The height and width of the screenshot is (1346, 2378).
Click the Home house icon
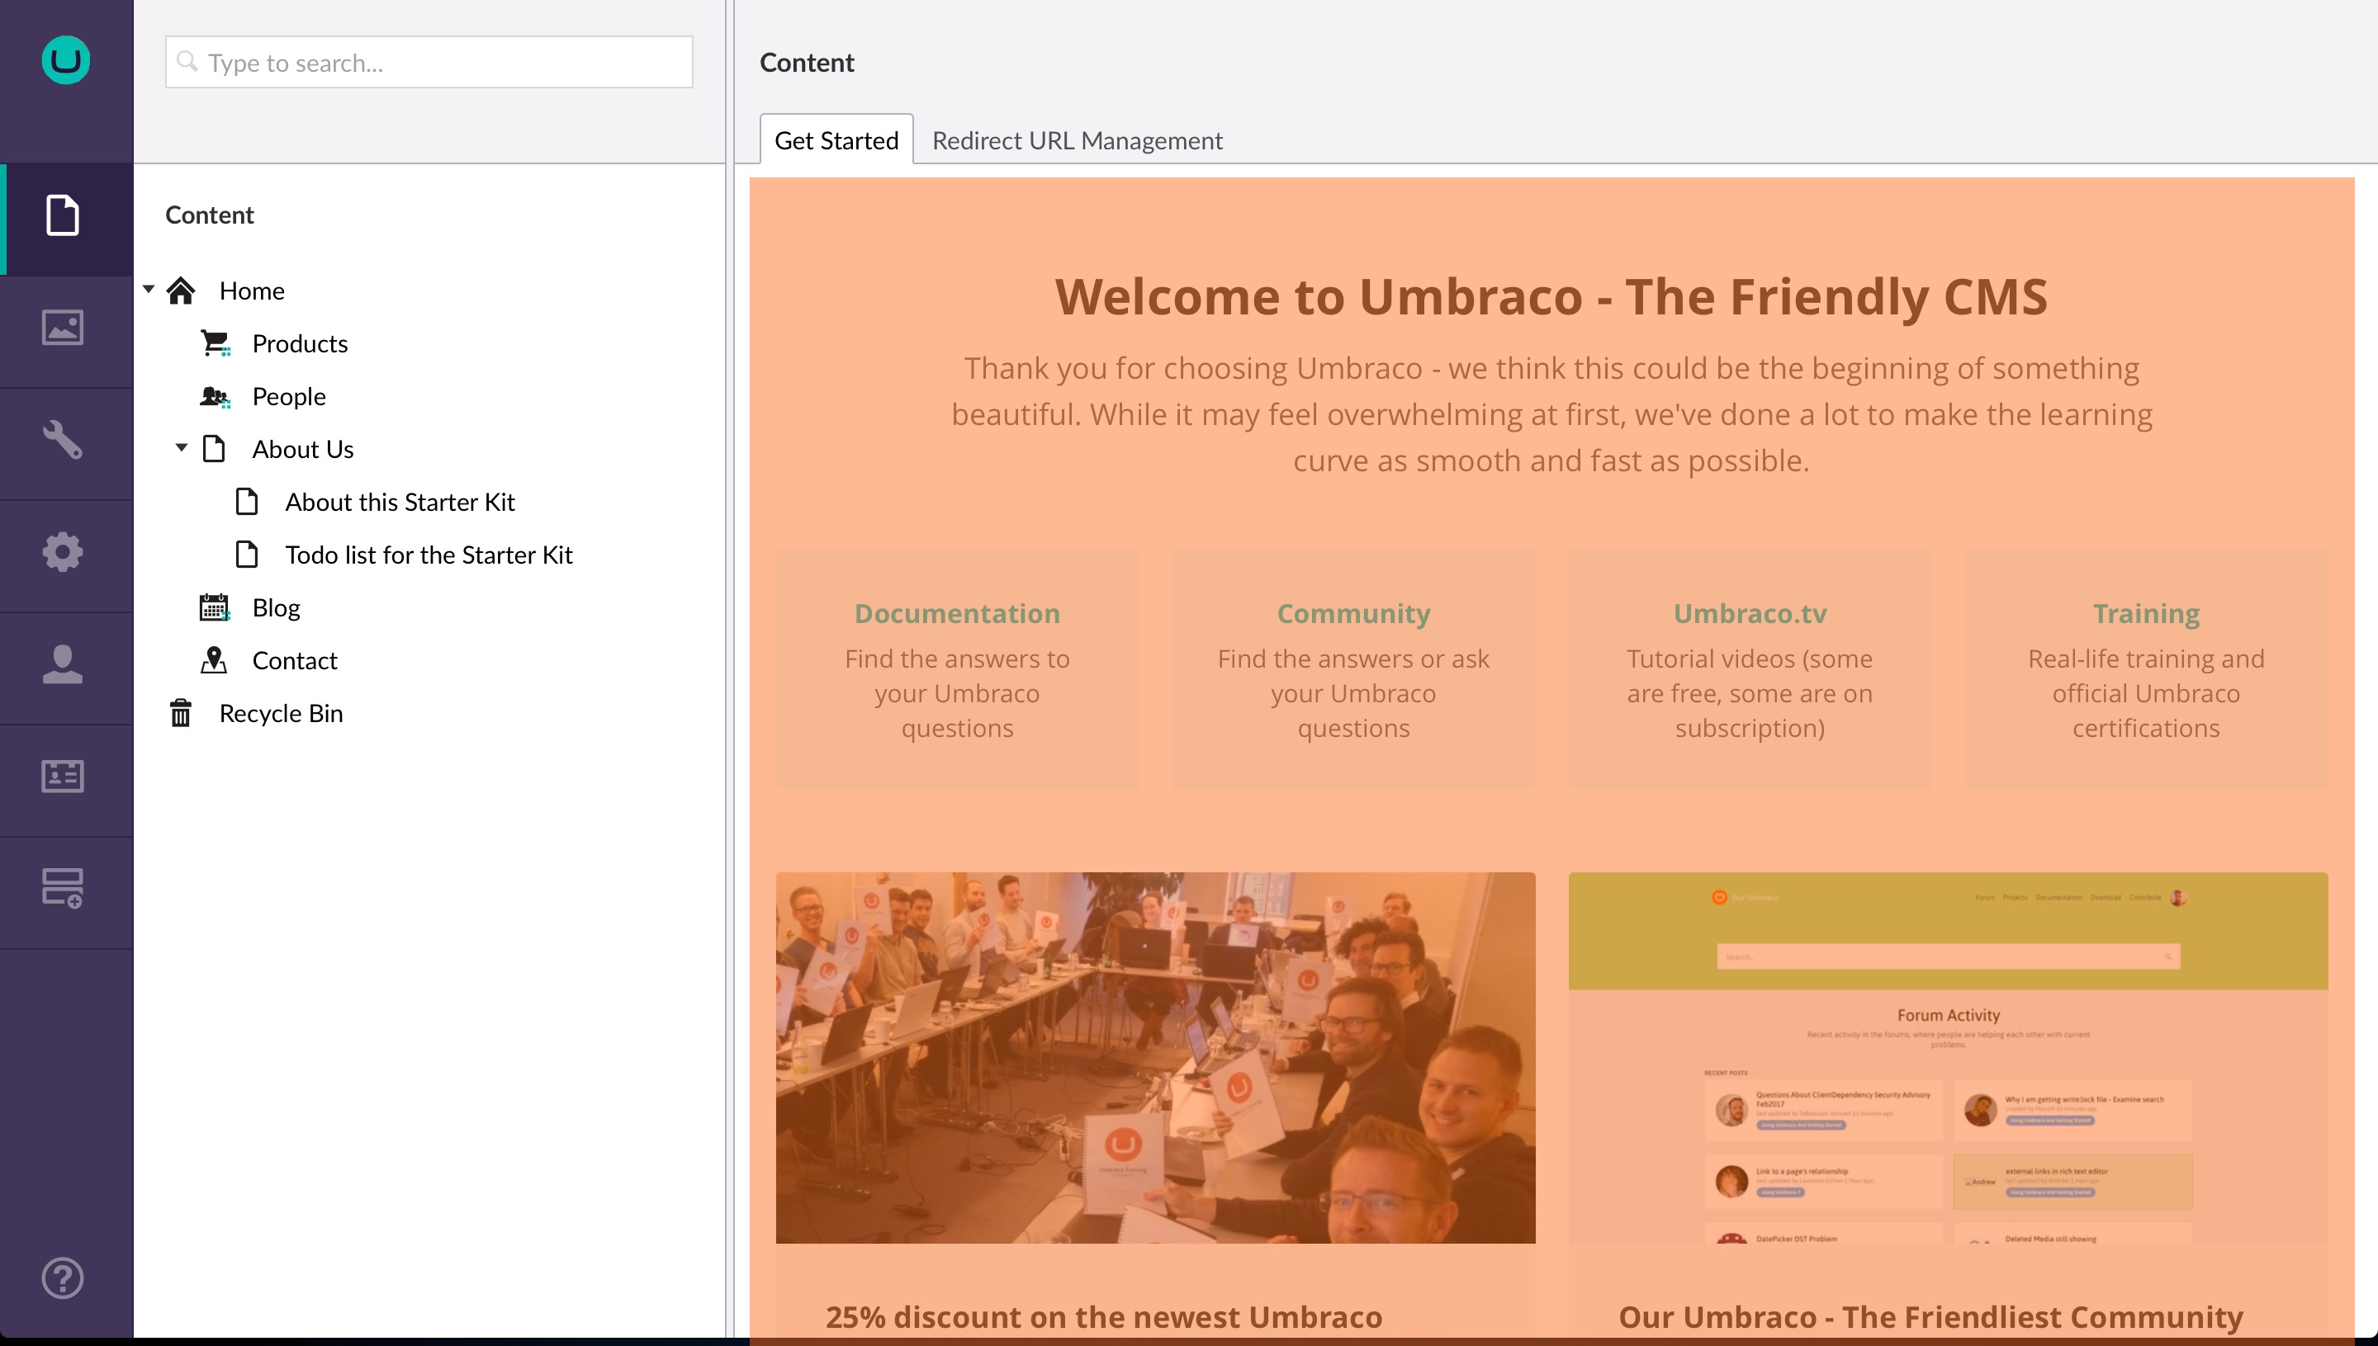[x=182, y=290]
